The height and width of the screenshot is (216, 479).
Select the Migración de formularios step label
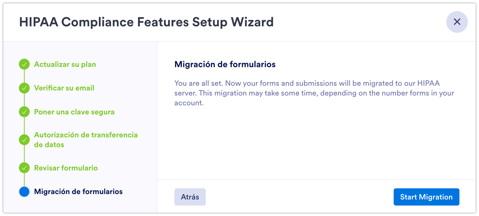click(78, 192)
